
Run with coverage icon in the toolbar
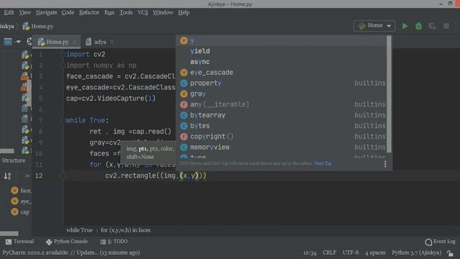click(432, 26)
